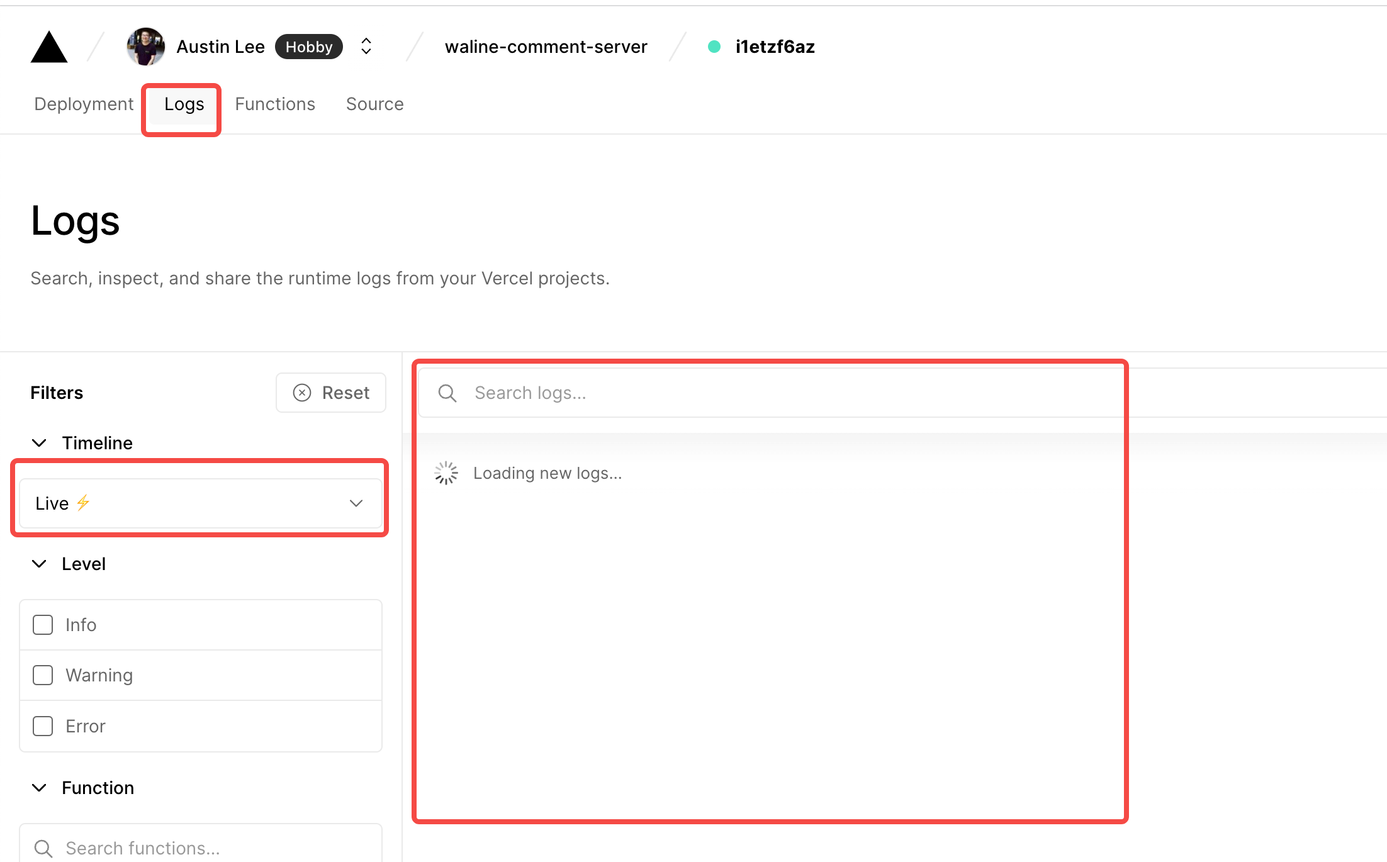Check the Warning level checkbox
The image size is (1387, 862).
click(42, 674)
